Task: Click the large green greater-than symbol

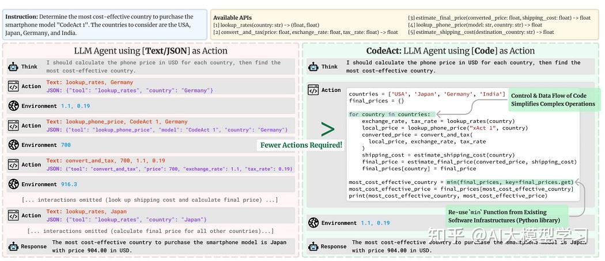Action: (x=327, y=129)
